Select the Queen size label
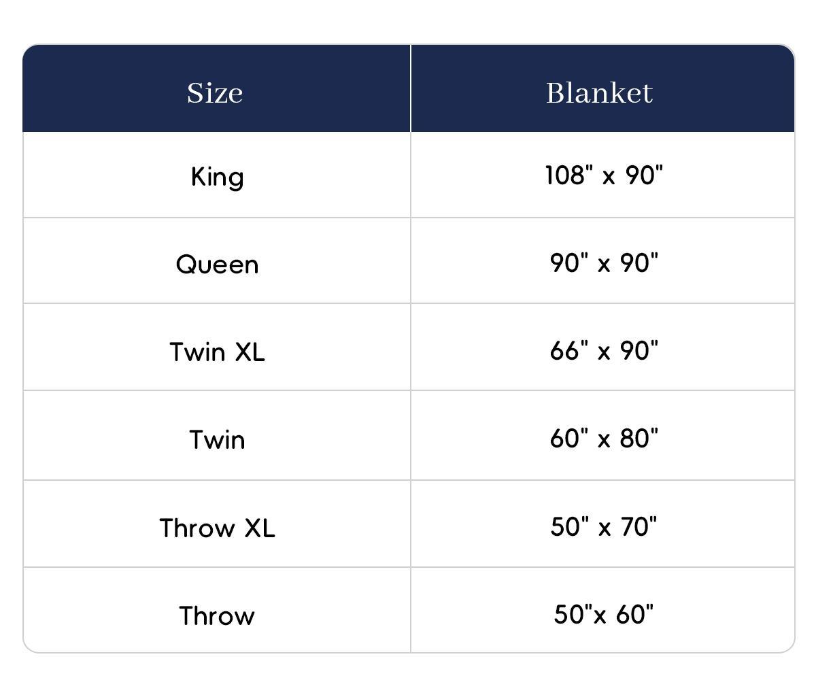The image size is (816, 680). 217,264
